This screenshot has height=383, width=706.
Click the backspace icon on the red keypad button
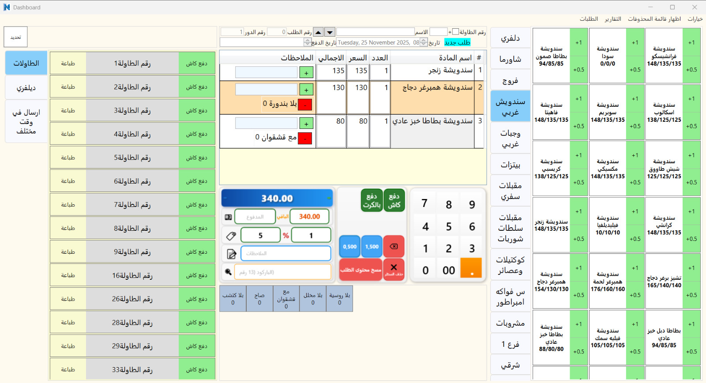pos(394,246)
